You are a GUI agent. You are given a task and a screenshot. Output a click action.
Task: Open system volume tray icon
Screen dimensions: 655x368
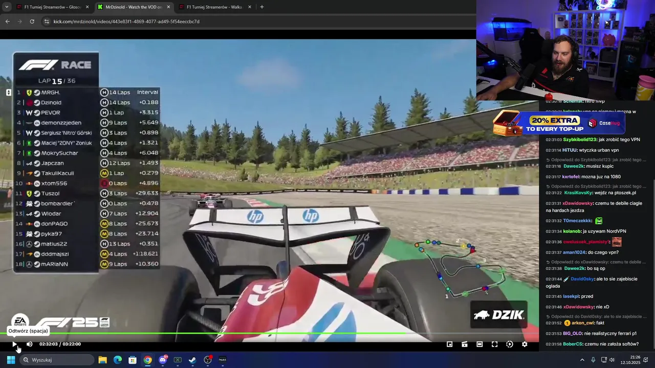(x=612, y=360)
